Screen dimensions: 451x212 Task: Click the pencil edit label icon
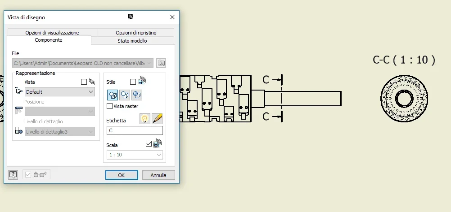(158, 119)
